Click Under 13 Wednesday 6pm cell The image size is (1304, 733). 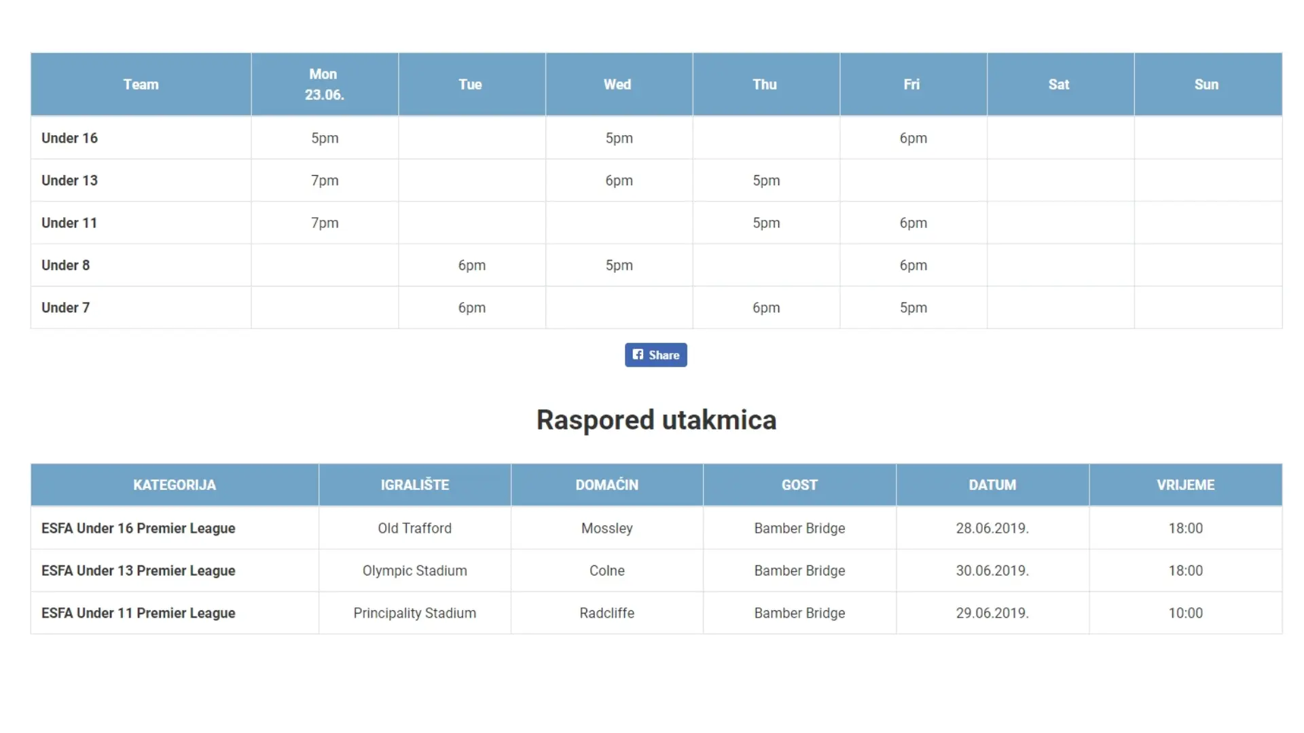[x=619, y=181]
